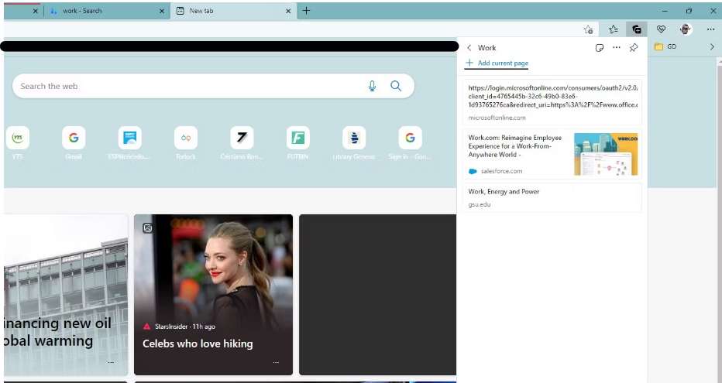Add a note to the Work collection
This screenshot has width=722, height=383.
click(599, 48)
